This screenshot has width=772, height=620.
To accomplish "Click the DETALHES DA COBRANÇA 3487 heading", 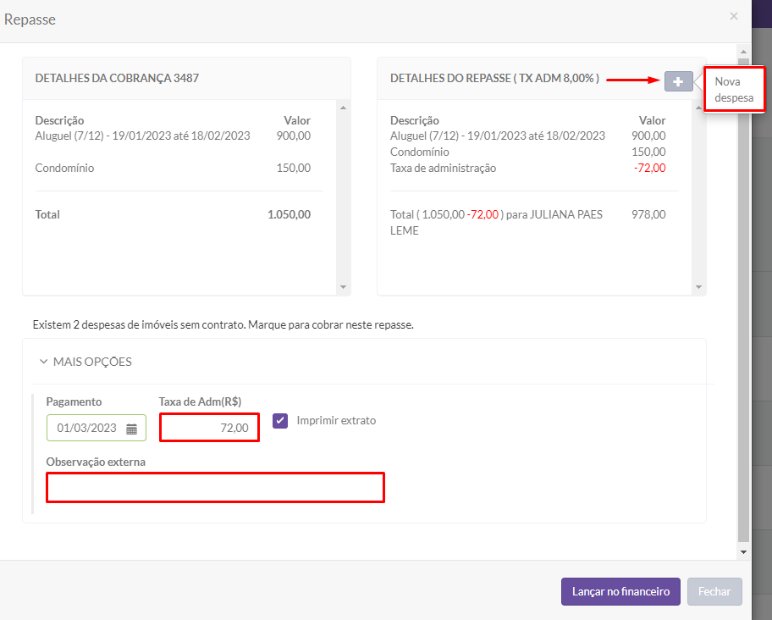I will pyautogui.click(x=117, y=78).
